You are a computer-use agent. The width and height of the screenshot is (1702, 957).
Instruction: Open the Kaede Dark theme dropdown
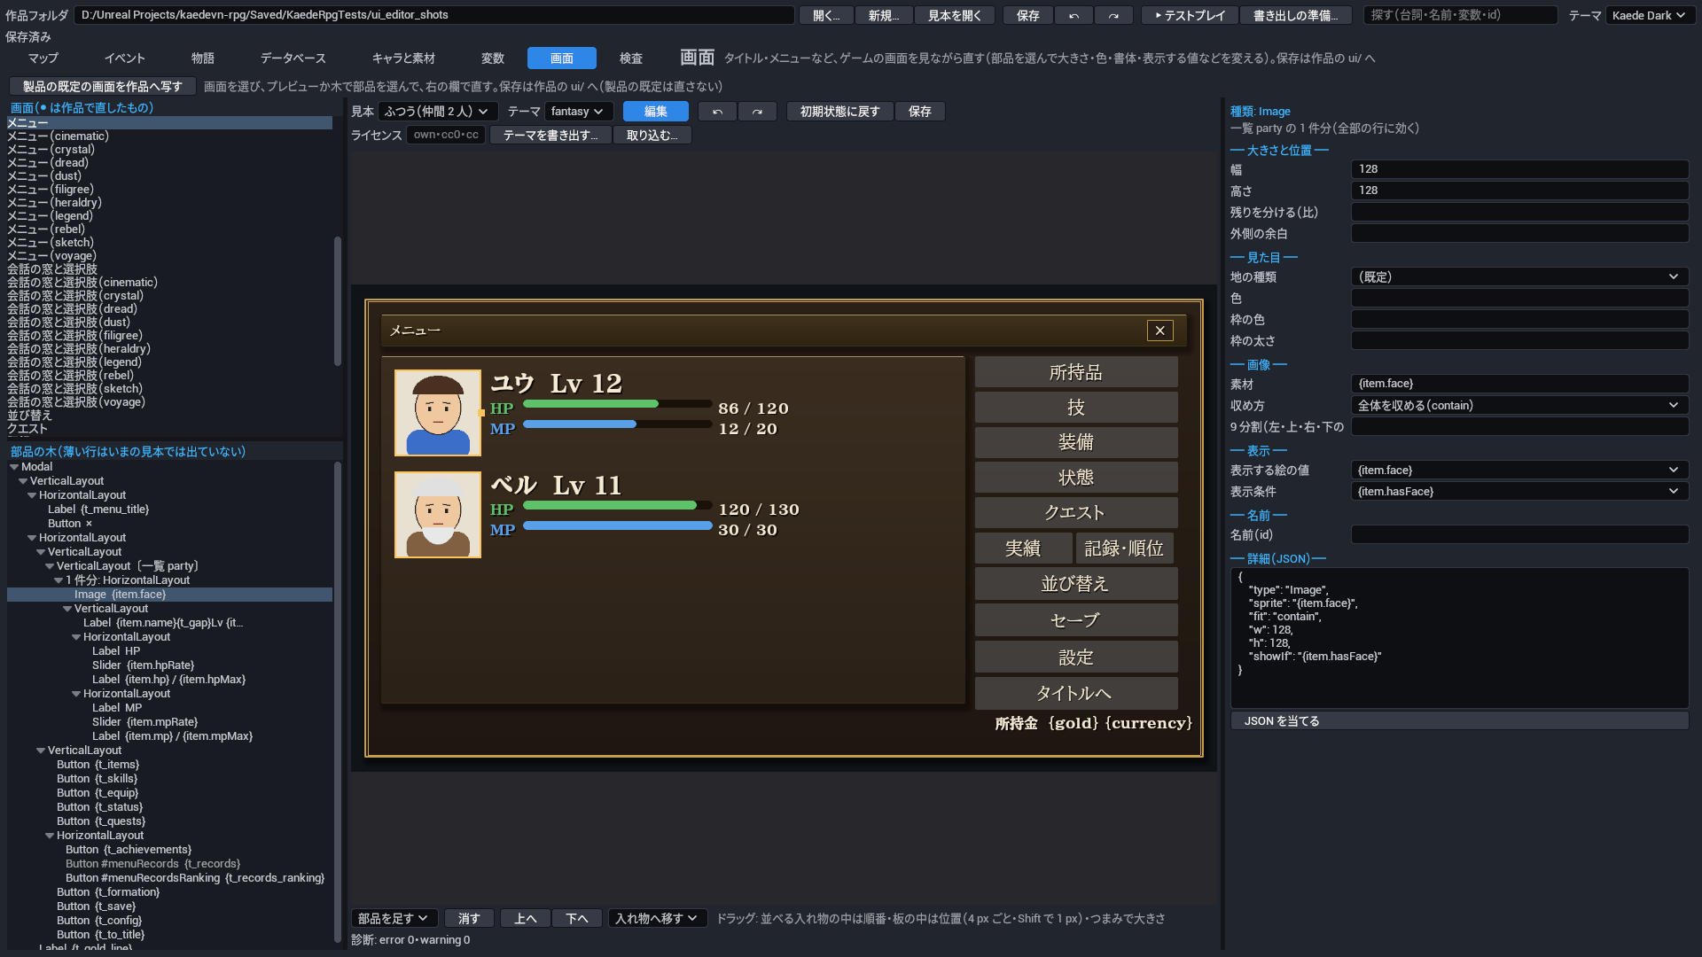pos(1649,15)
